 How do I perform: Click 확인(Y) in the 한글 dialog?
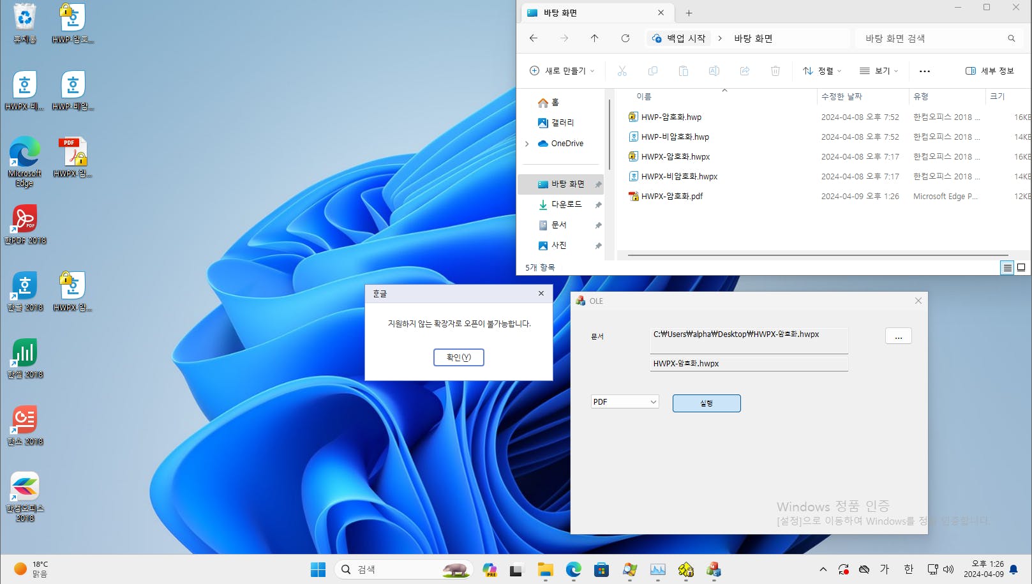pos(459,357)
